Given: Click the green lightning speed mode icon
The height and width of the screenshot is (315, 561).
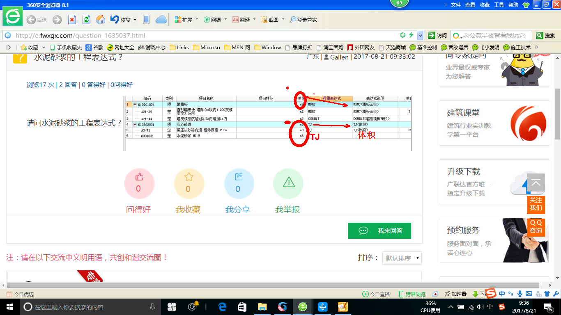Looking at the screenshot, I should (x=411, y=35).
